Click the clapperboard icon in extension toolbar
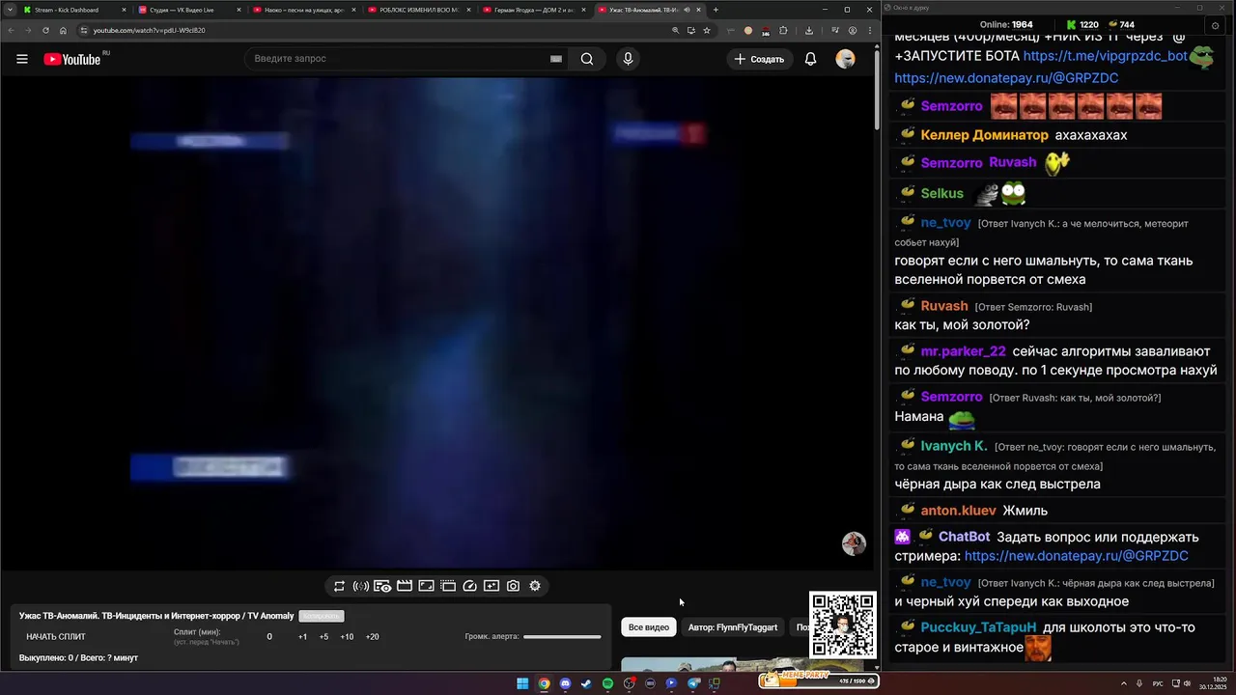The height and width of the screenshot is (695, 1236). 405,586
